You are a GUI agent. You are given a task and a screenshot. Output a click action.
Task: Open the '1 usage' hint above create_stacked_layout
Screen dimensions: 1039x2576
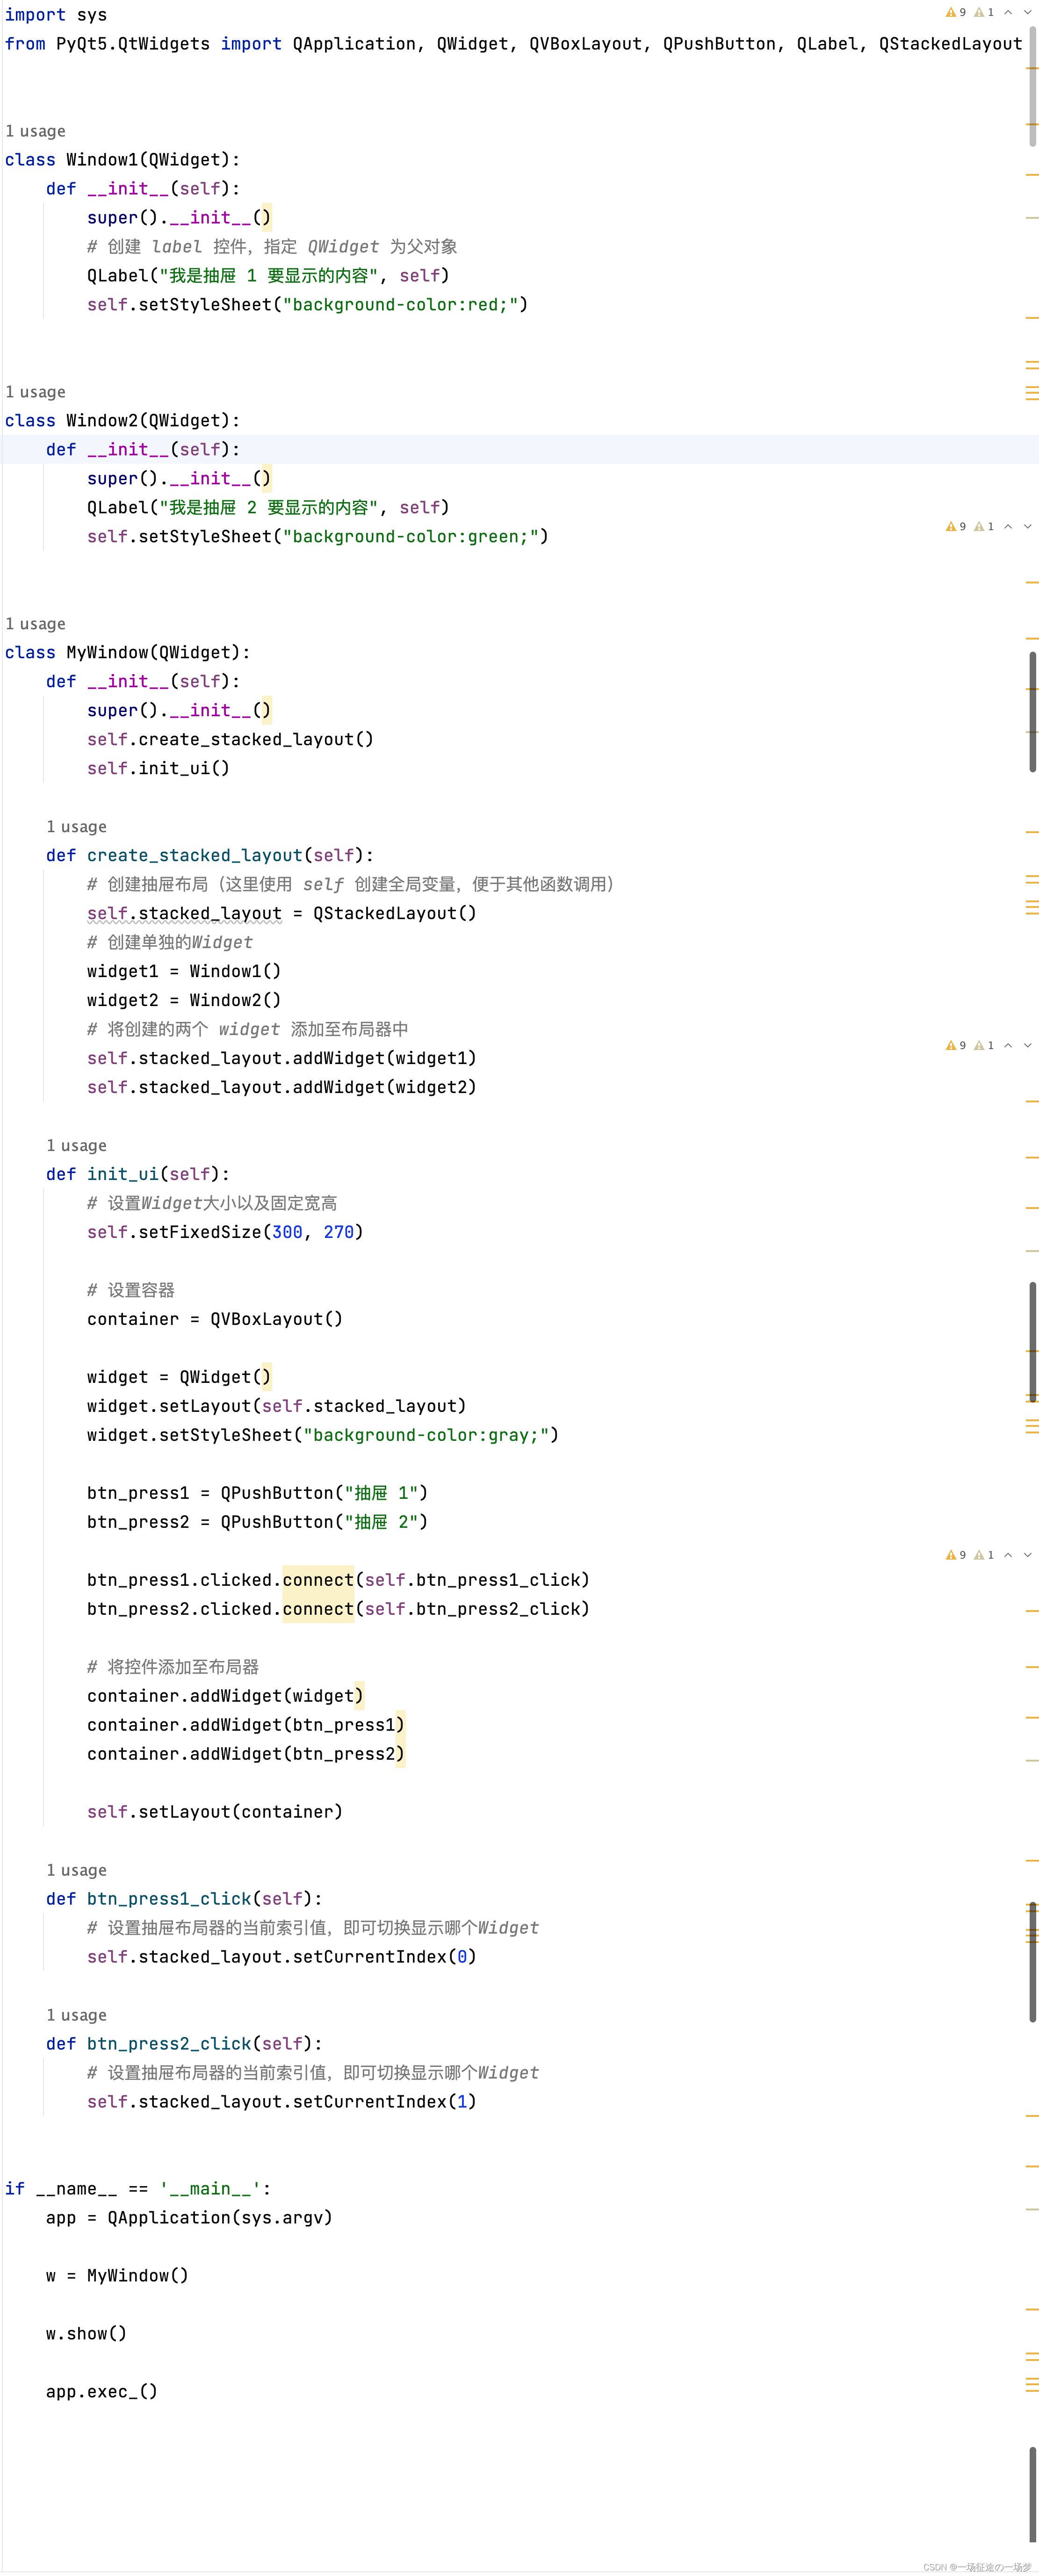tap(76, 827)
